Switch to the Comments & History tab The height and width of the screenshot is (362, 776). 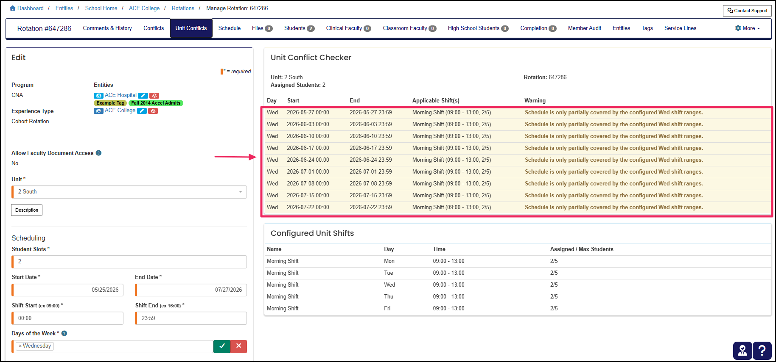pyautogui.click(x=107, y=28)
